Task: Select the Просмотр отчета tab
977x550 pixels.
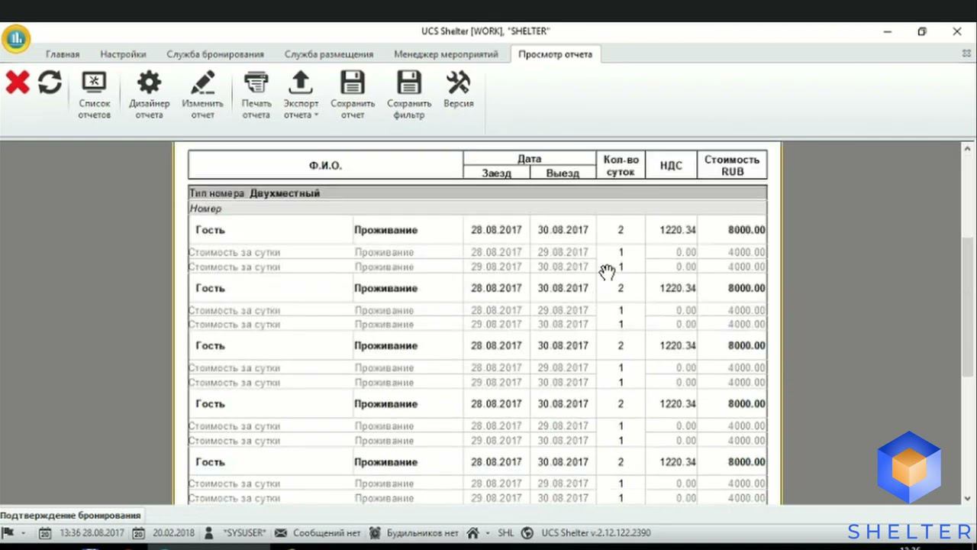Action: click(x=555, y=54)
